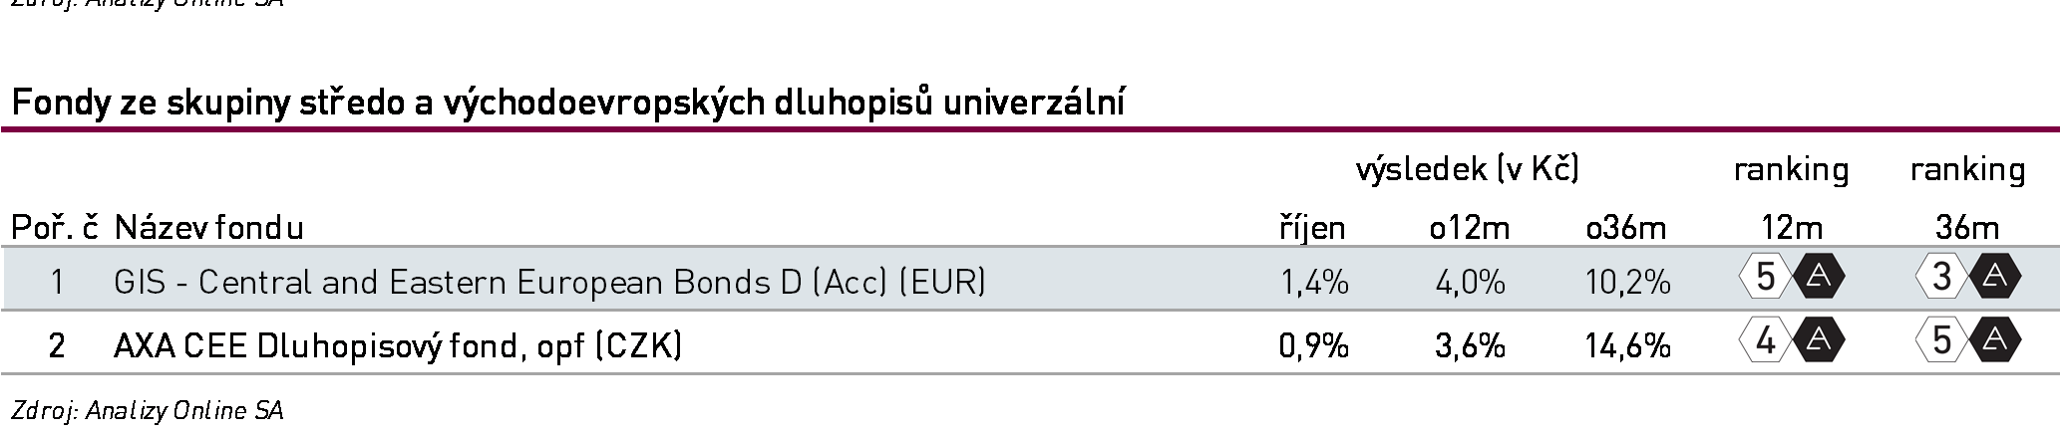Open AXA CEE Dluhopisový fond entry
2062x434 pixels.
(x=398, y=345)
